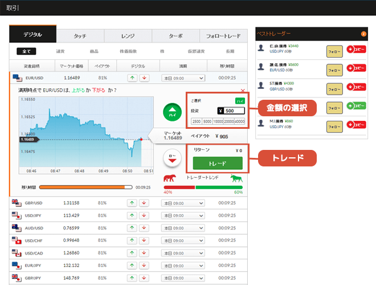The height and width of the screenshot is (285, 376).
Task: Click the red down arrow for USD/JPY
Action: pos(144,215)
